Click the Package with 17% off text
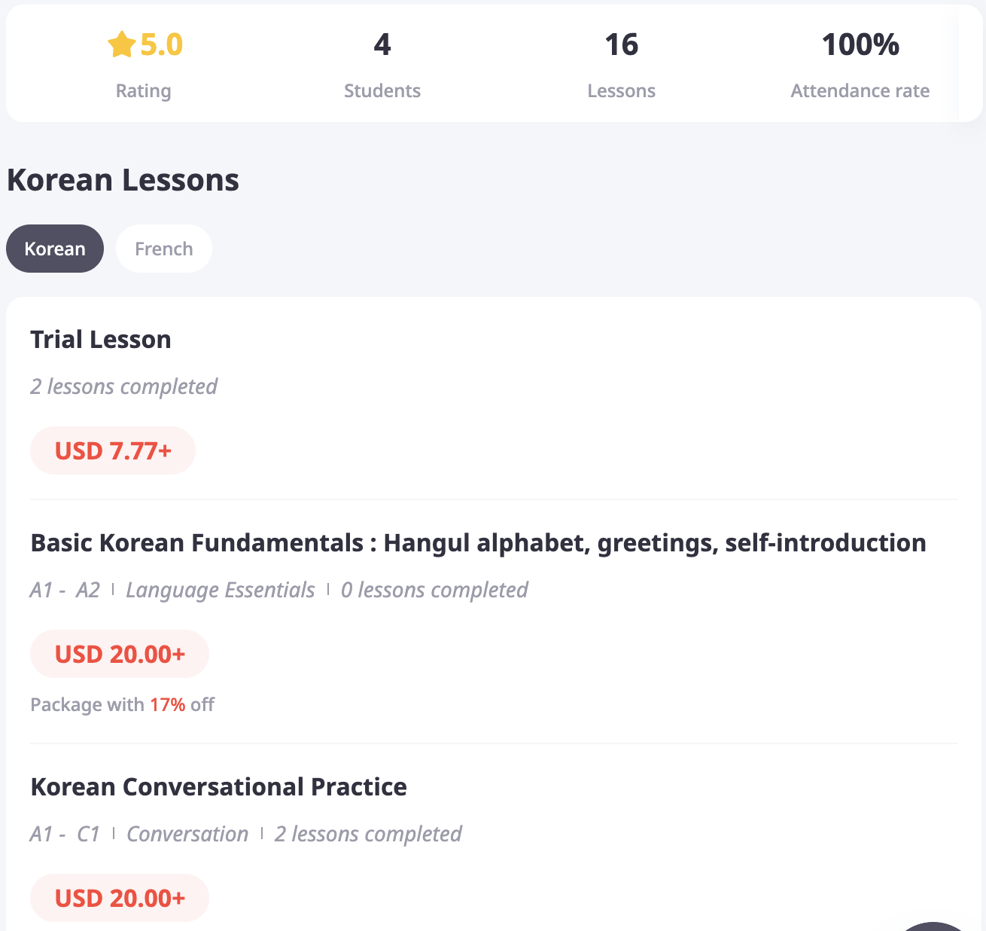986x931 pixels. [122, 705]
